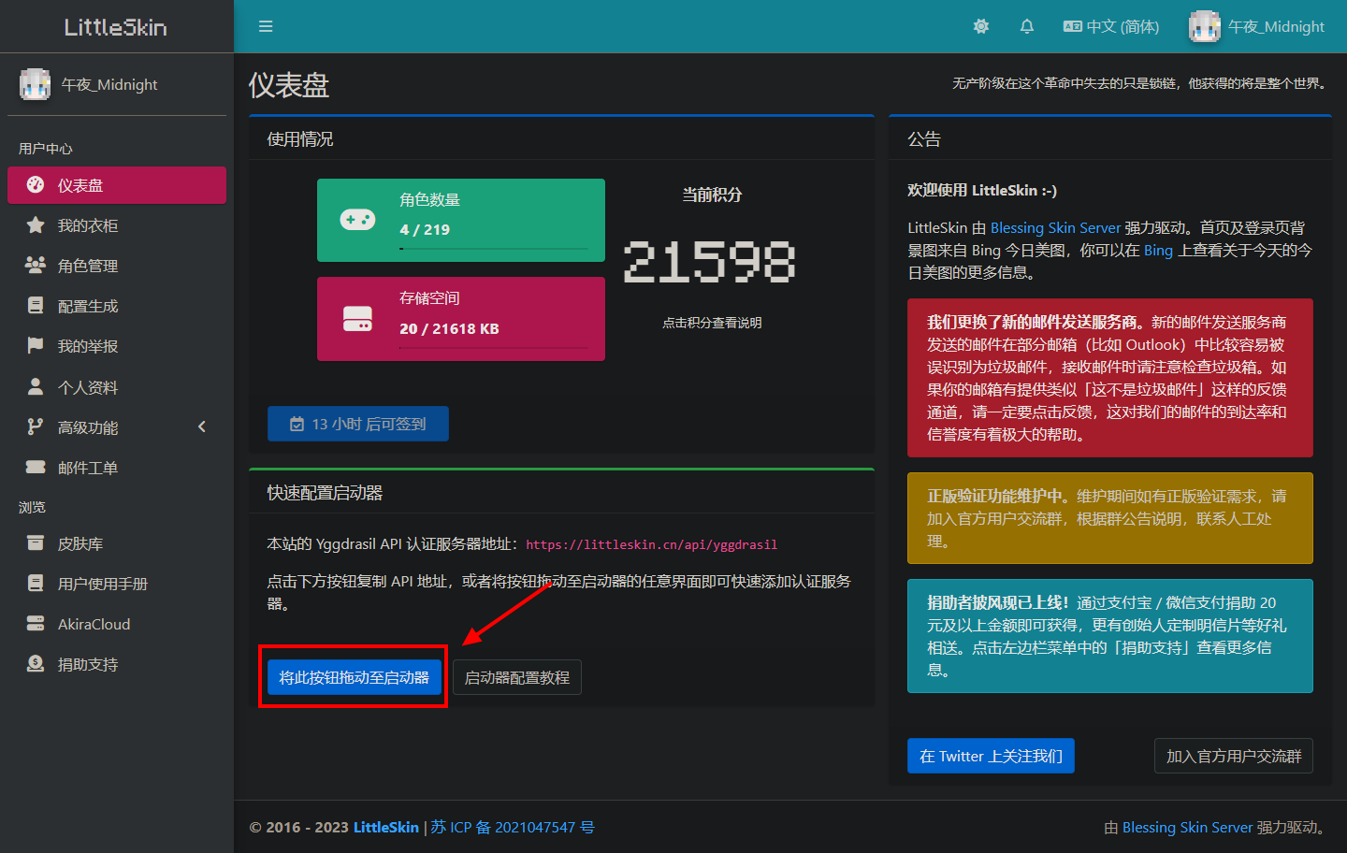This screenshot has height=853, width=1347.
Task: Click the 13 小时 后可签到 button
Action: [x=358, y=424]
